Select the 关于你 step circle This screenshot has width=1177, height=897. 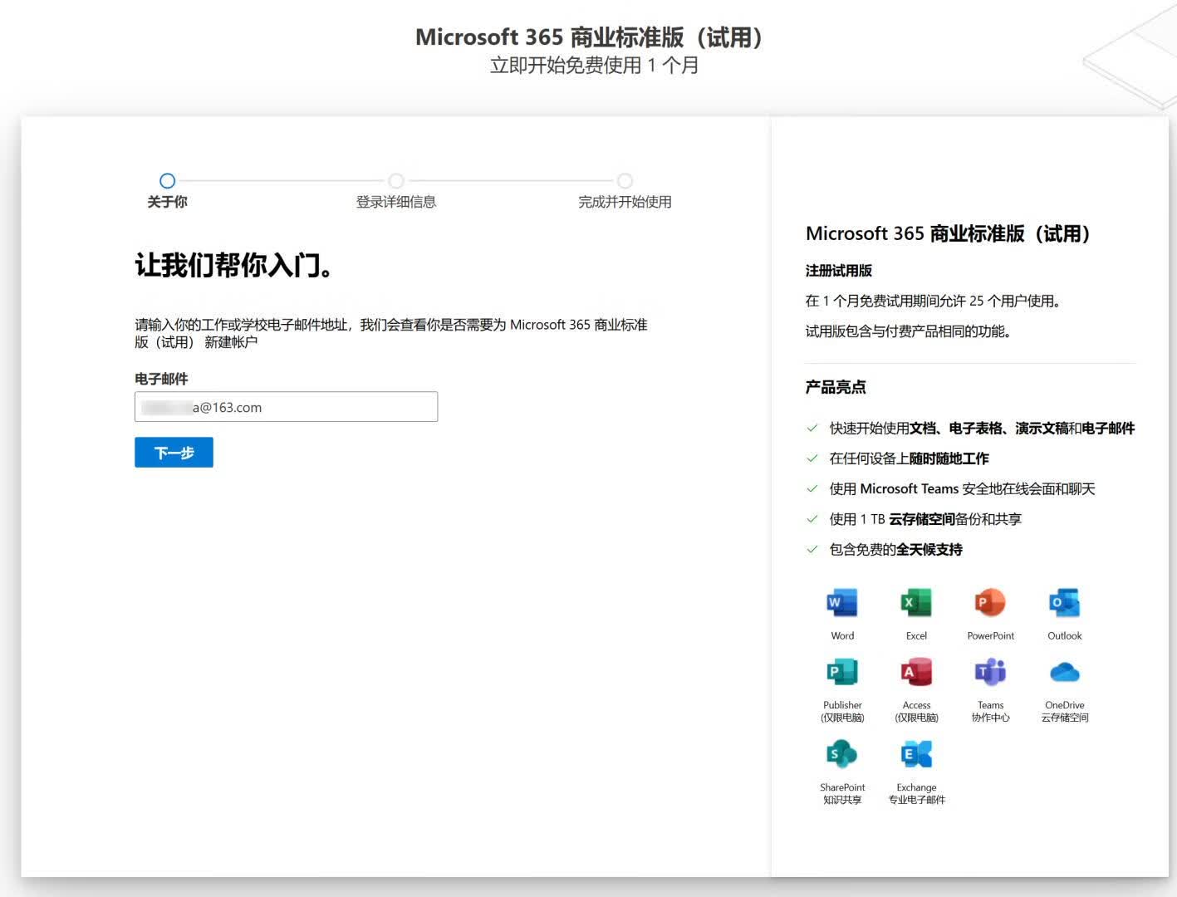coord(168,180)
